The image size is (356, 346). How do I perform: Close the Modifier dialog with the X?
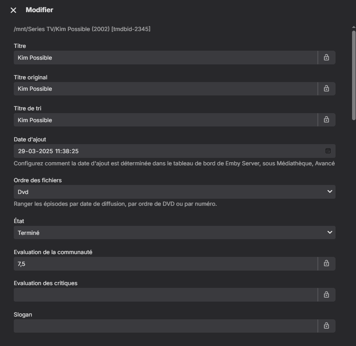(x=13, y=10)
